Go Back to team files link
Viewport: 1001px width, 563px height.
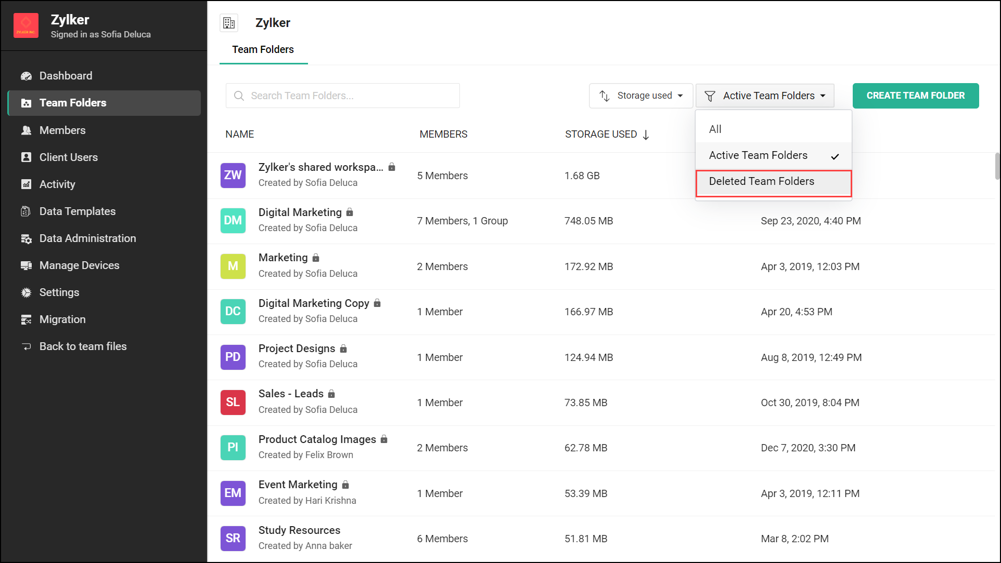click(83, 346)
